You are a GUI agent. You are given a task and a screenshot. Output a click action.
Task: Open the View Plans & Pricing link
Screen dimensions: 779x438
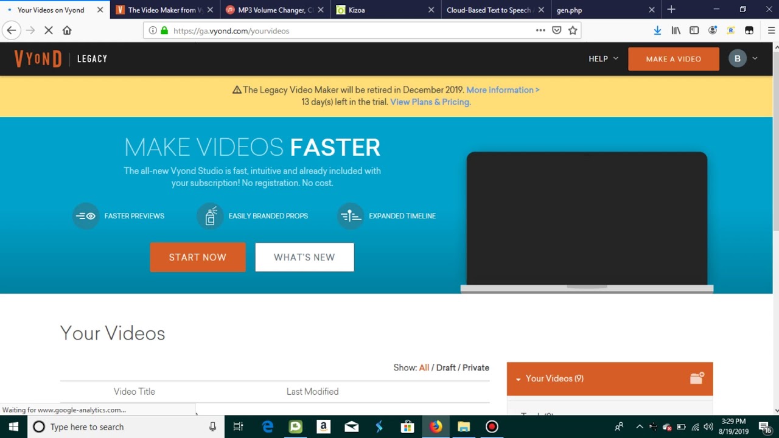pyautogui.click(x=431, y=102)
